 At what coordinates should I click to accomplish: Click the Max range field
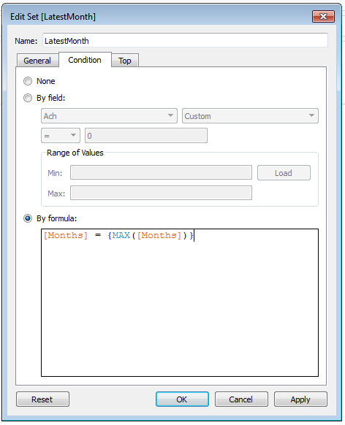[x=161, y=193]
